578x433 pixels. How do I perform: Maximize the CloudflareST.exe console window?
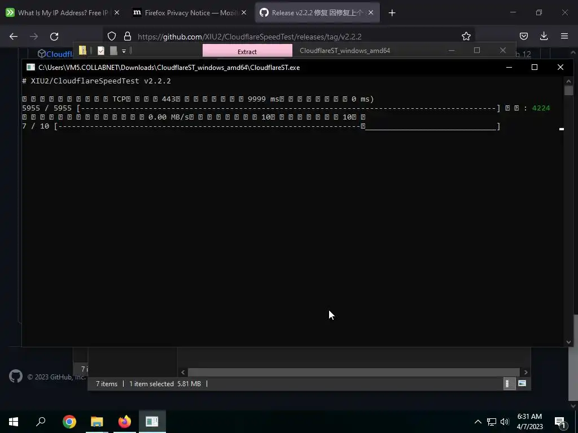tap(534, 67)
